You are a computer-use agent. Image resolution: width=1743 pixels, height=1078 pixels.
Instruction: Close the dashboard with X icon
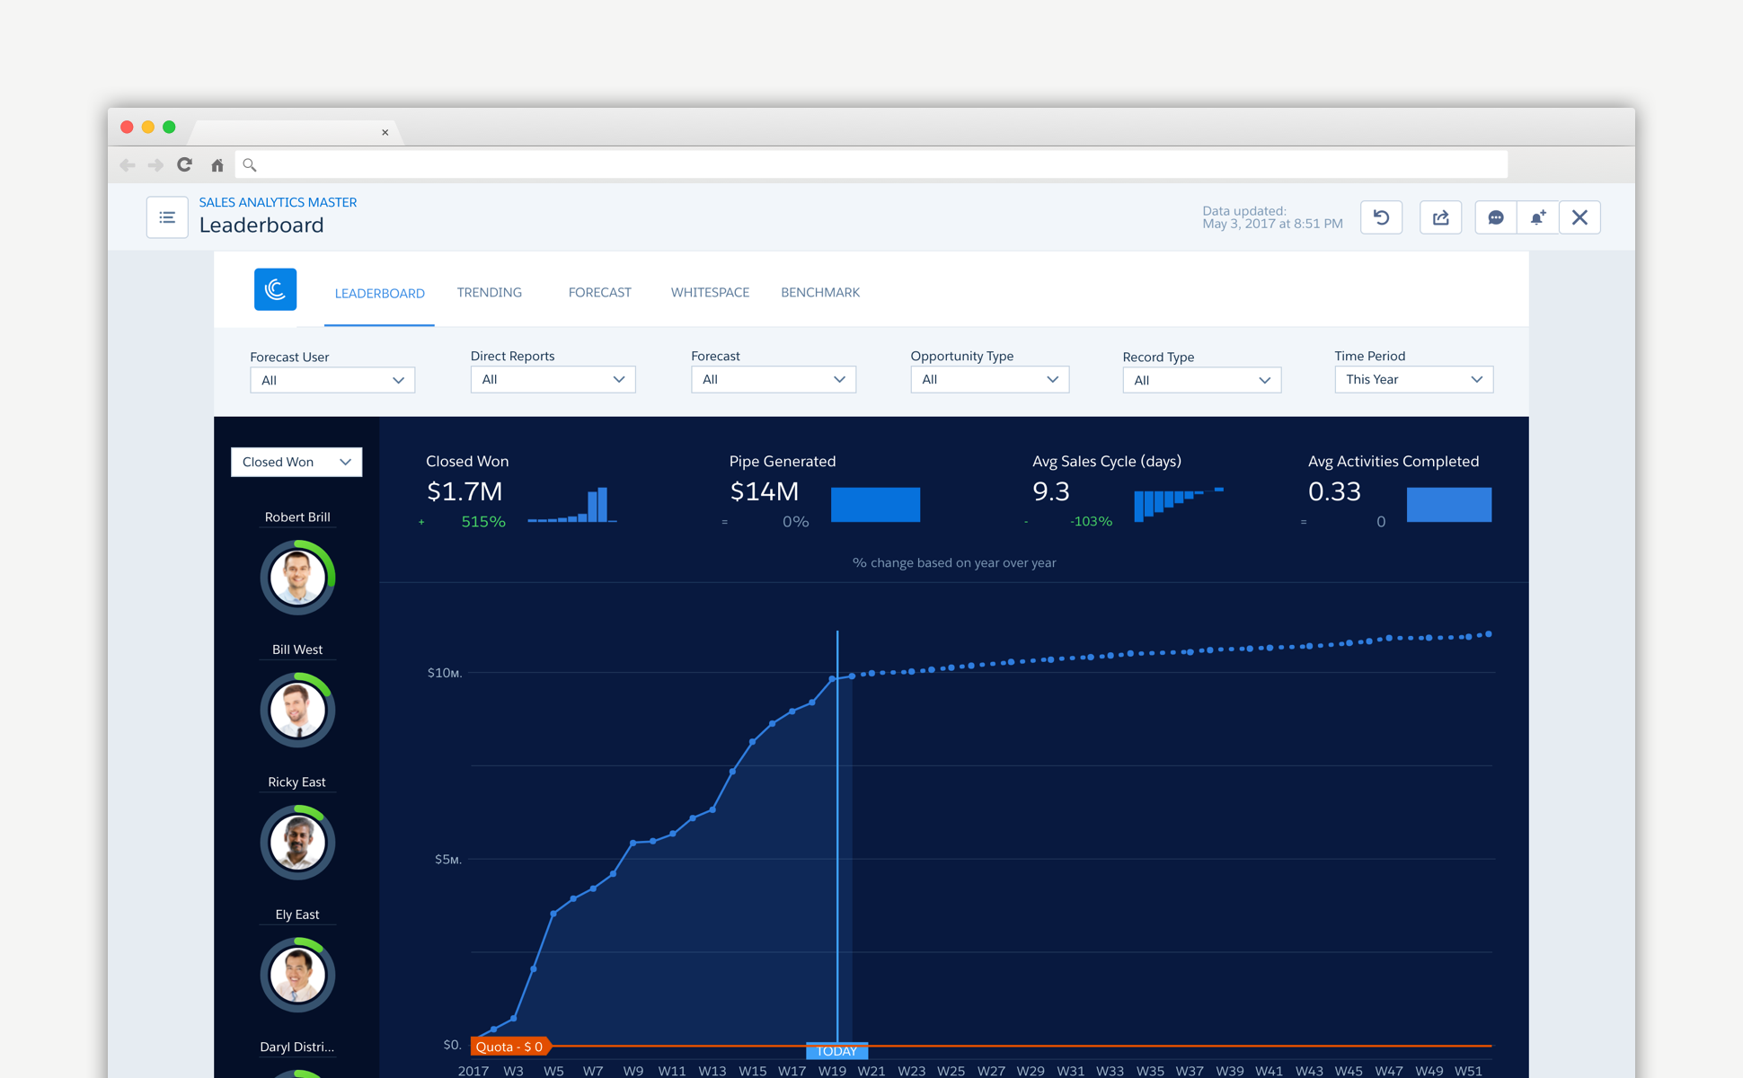point(1579,217)
